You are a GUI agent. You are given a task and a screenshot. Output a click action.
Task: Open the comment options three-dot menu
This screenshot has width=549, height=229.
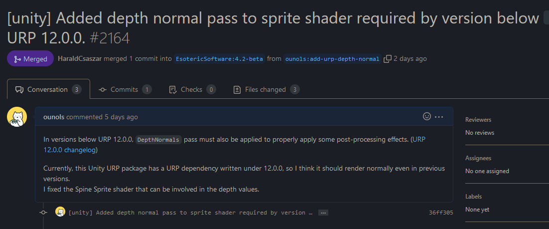coord(439,117)
